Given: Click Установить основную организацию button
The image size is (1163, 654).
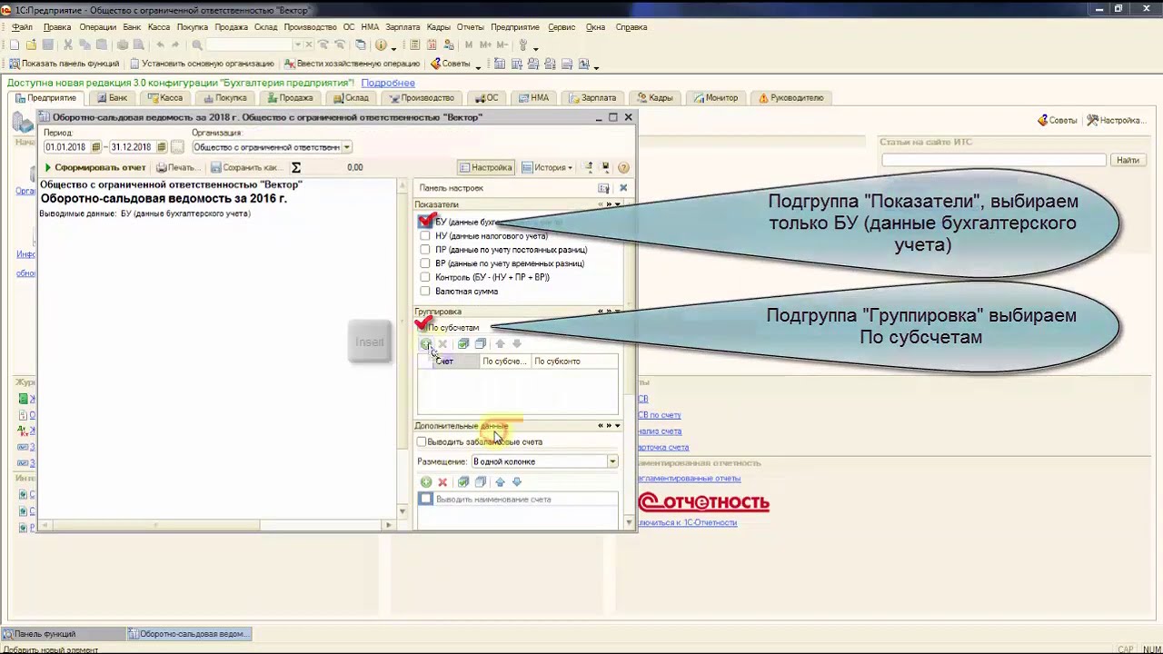Looking at the screenshot, I should click(x=202, y=64).
